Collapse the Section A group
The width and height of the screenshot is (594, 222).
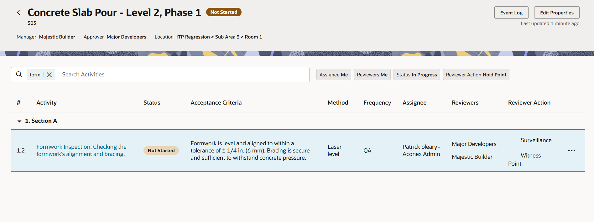pyautogui.click(x=19, y=121)
